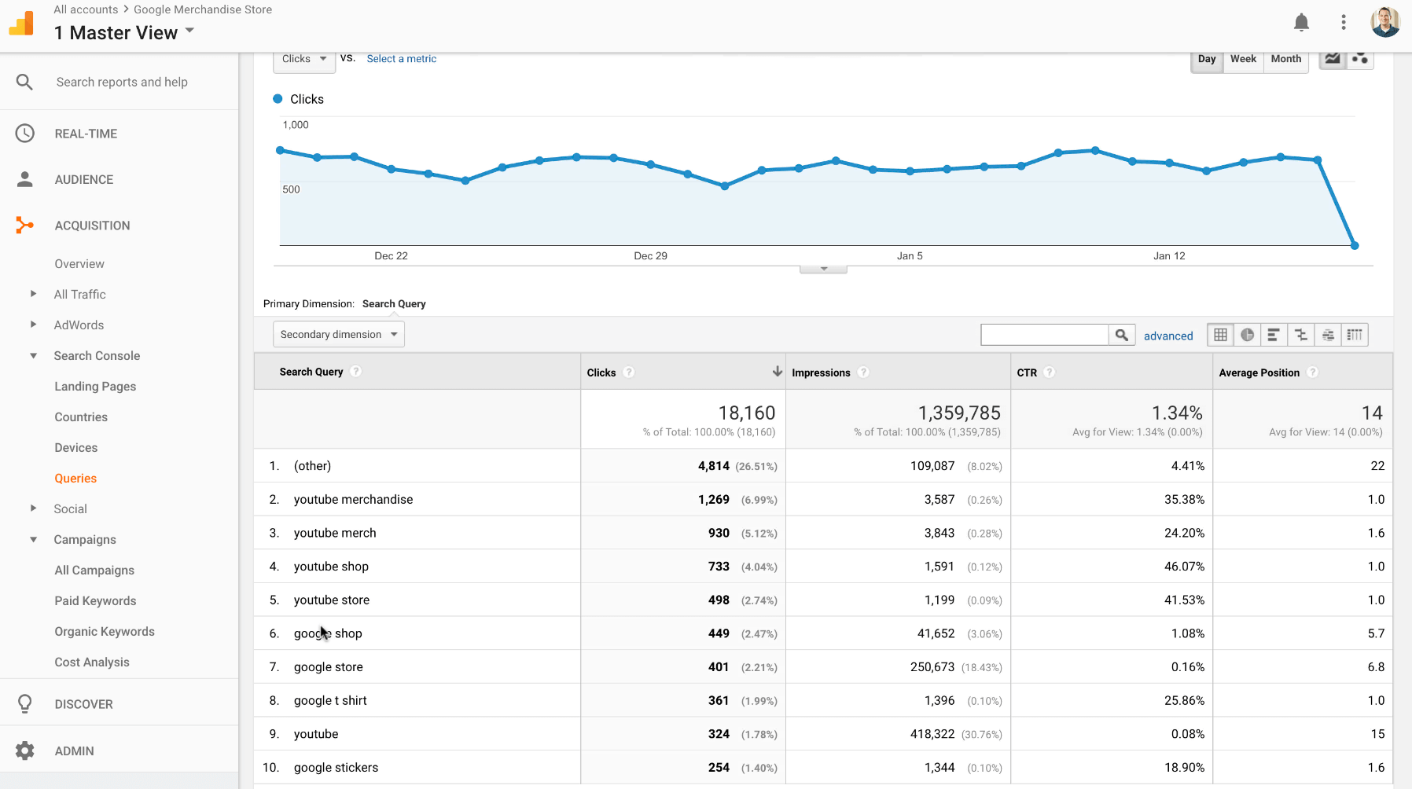Open Acquisition Overview report
The width and height of the screenshot is (1412, 789).
79,263
